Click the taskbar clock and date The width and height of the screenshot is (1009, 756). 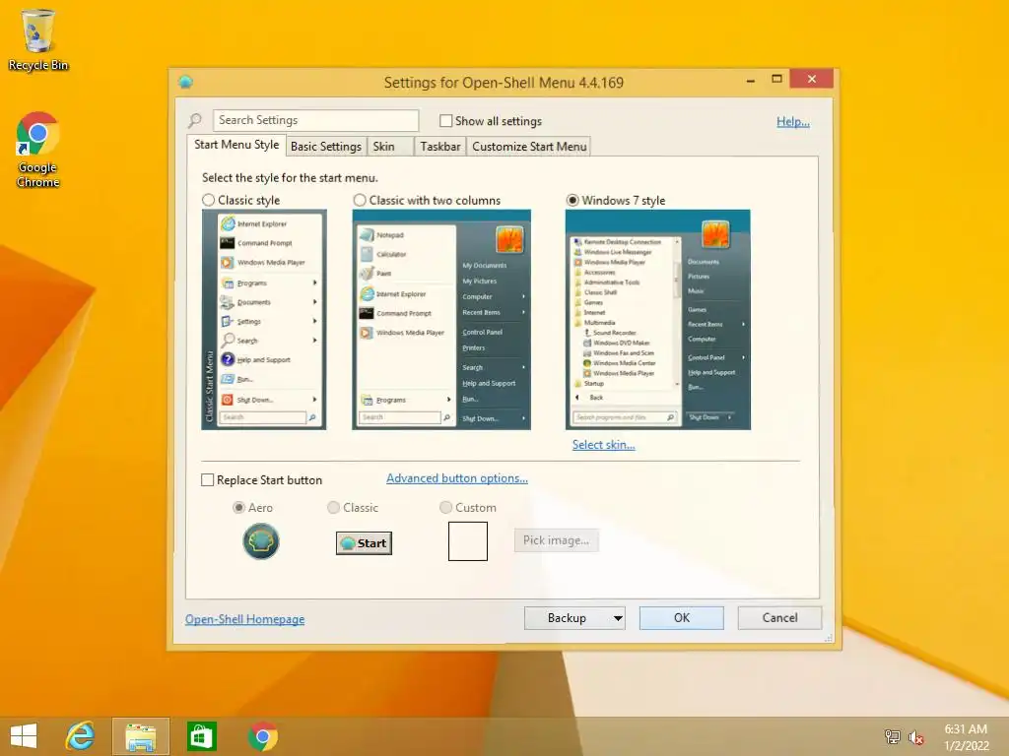[966, 737]
